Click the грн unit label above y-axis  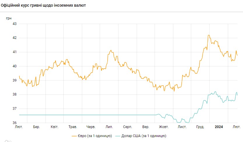[9, 18]
